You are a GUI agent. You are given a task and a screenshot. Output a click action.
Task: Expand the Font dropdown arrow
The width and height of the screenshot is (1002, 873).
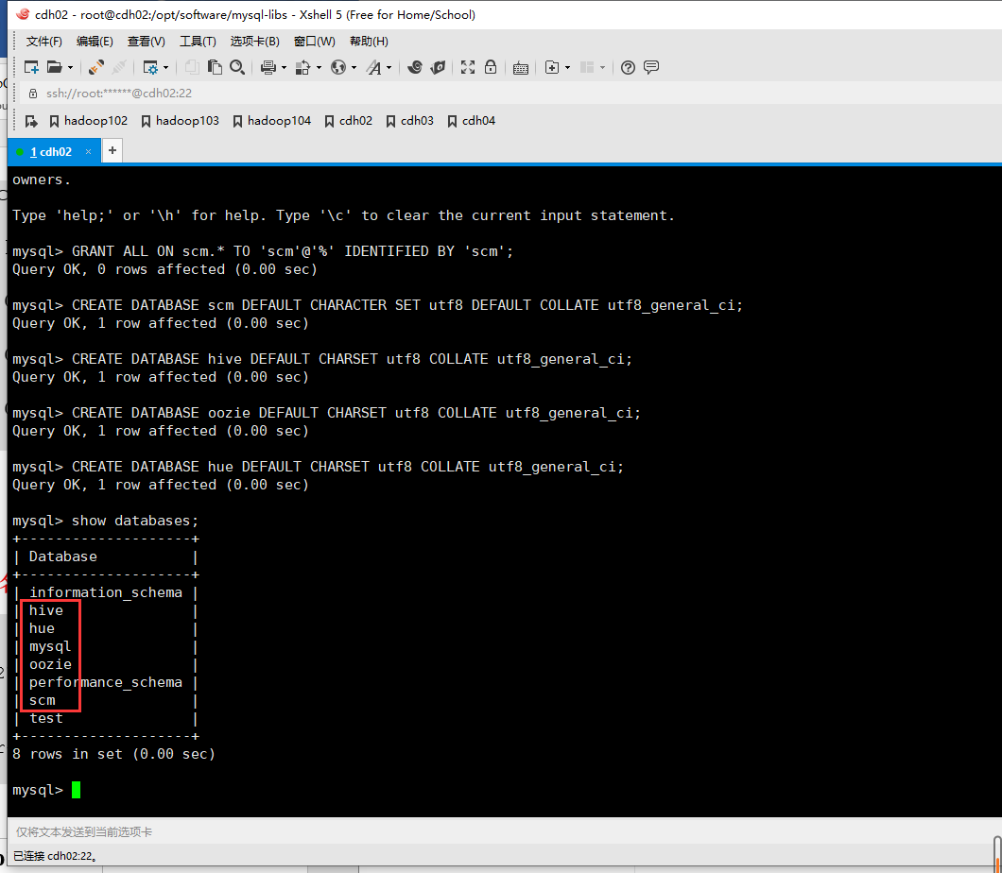coord(389,67)
